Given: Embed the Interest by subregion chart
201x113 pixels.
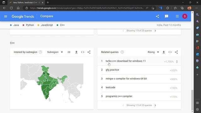Looking at the screenshot, I should [83, 52].
